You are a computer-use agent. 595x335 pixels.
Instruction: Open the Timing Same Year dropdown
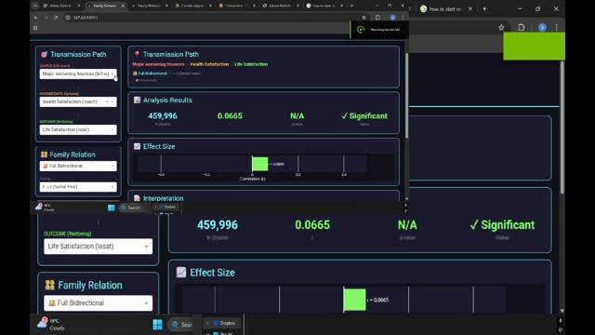(78, 187)
